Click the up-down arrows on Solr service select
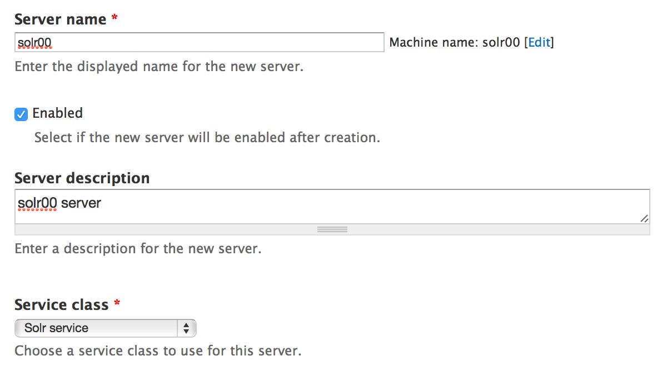 [x=186, y=328]
